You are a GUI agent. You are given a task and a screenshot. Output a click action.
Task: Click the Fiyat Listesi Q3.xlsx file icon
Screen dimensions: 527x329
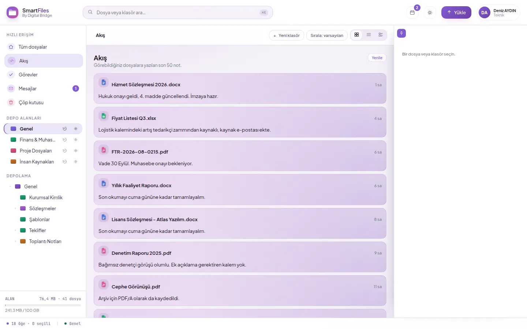pyautogui.click(x=104, y=116)
